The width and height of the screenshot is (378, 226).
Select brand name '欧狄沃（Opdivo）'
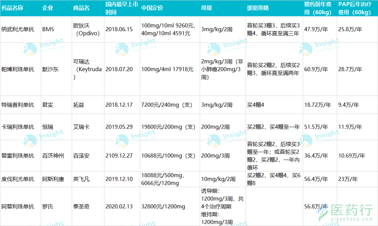(x=86, y=29)
